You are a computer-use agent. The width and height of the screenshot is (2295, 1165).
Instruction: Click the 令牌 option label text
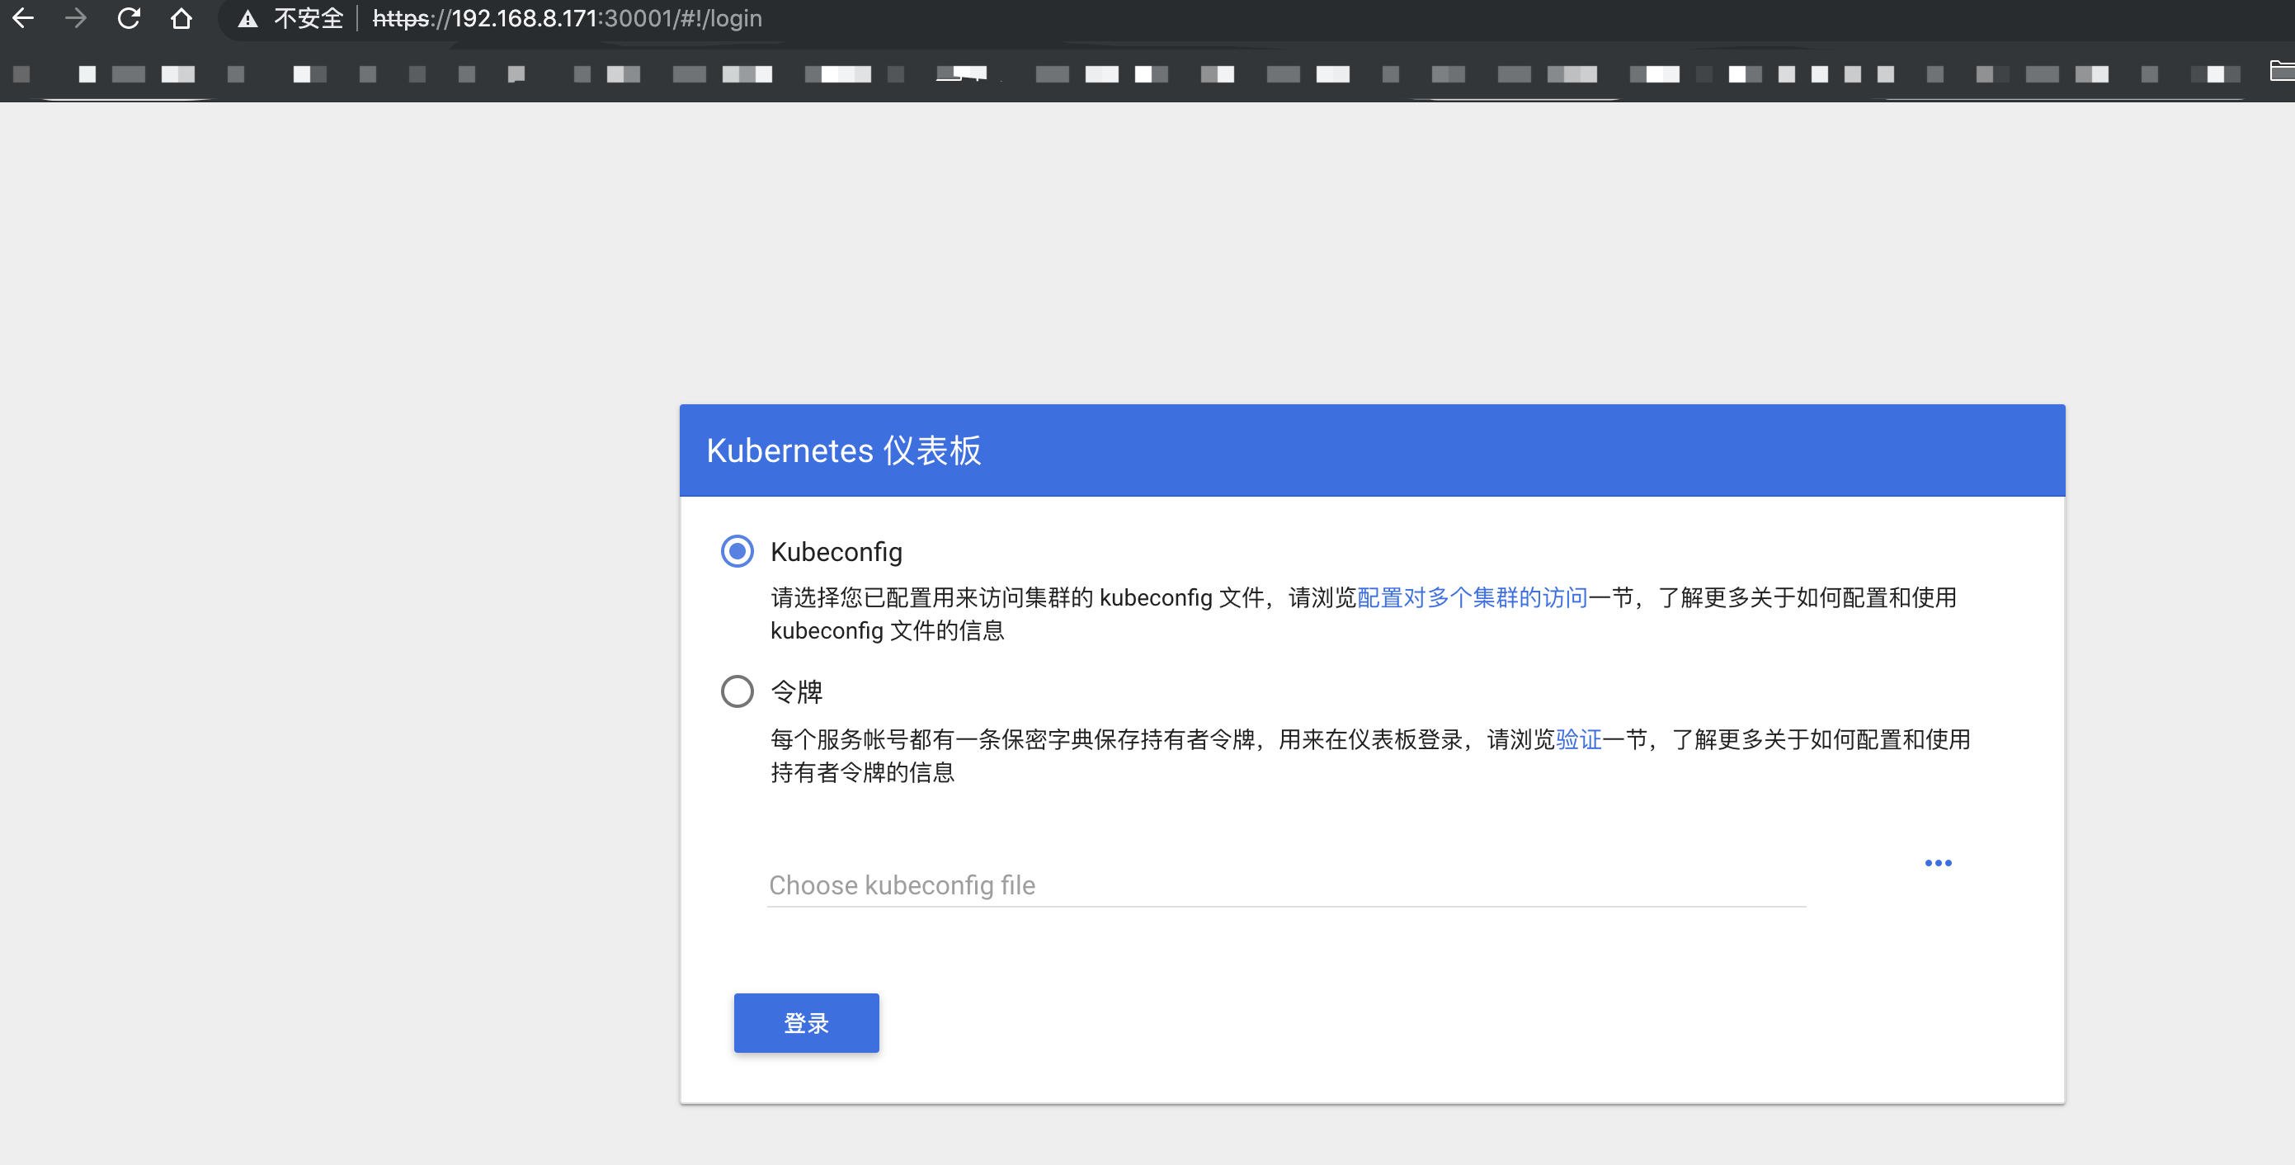coord(795,691)
